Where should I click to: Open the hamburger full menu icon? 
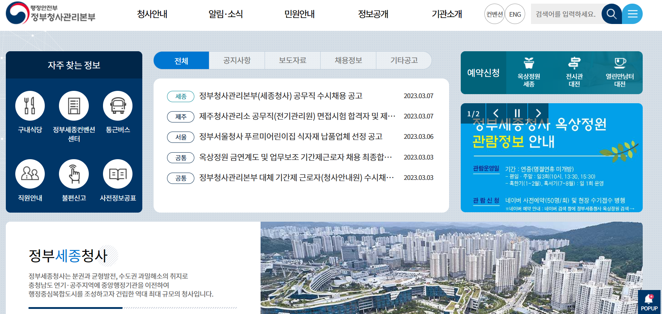point(633,14)
